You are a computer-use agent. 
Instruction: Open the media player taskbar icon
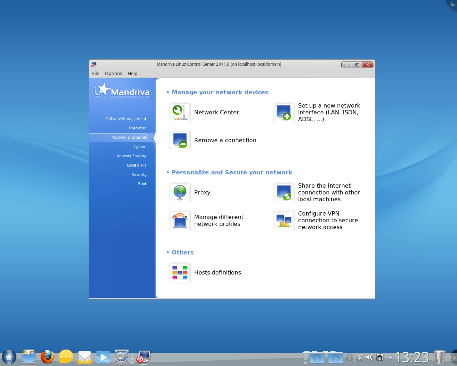[103, 357]
